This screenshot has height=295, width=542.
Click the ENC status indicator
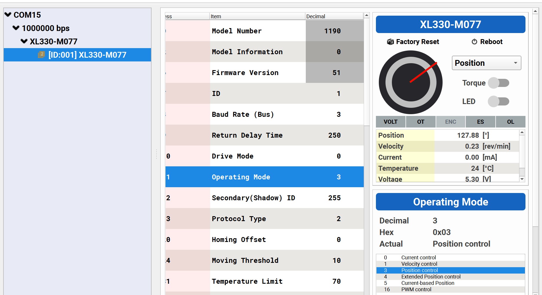coord(451,122)
